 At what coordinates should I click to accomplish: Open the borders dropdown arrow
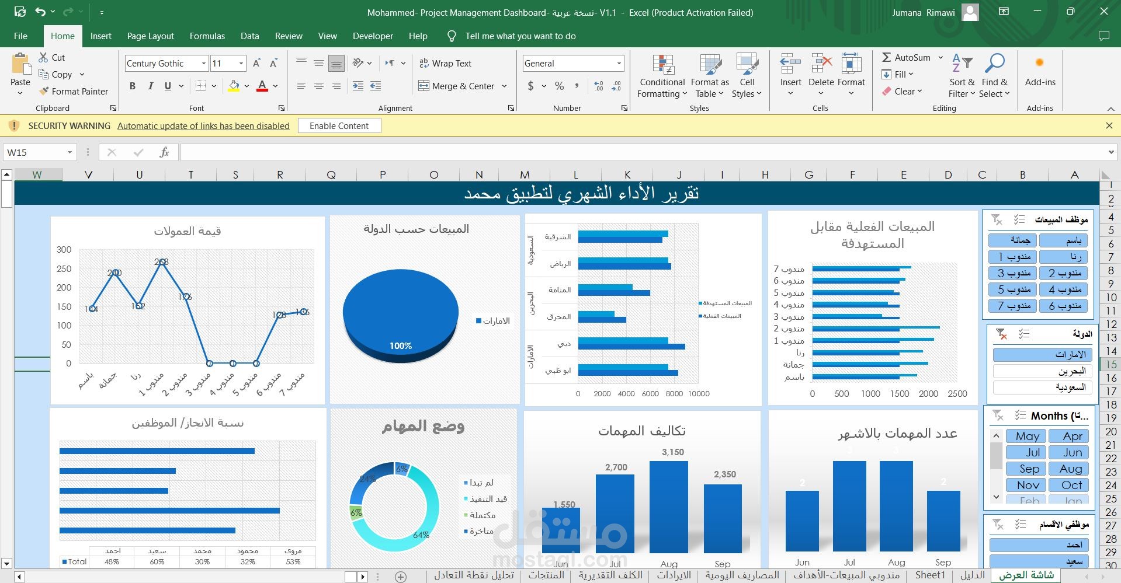point(214,86)
